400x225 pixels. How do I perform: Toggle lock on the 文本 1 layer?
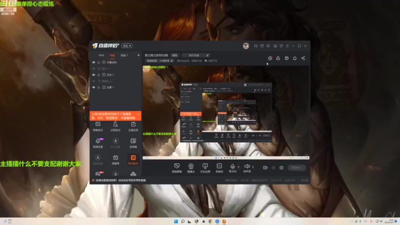(98, 74)
